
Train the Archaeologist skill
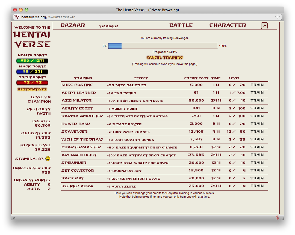(x=257, y=155)
